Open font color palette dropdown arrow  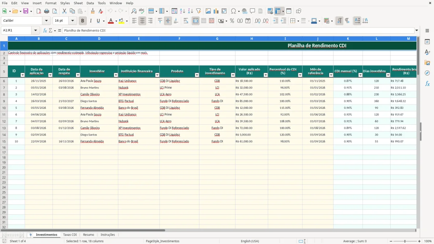tap(116, 21)
